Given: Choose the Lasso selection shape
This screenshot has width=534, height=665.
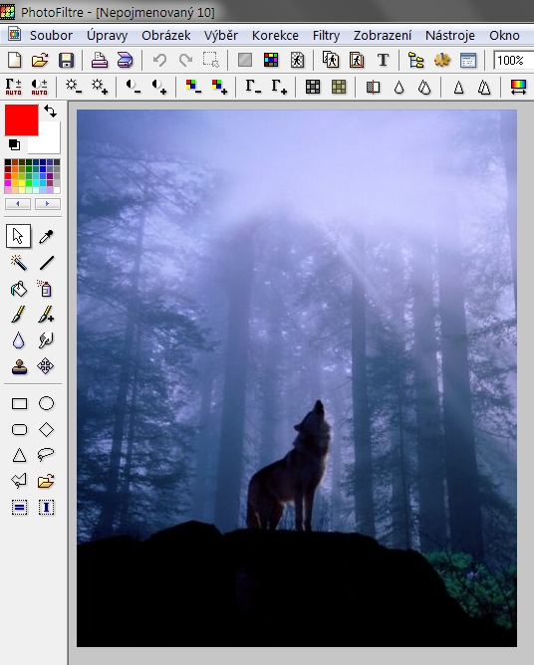Looking at the screenshot, I should click(46, 455).
